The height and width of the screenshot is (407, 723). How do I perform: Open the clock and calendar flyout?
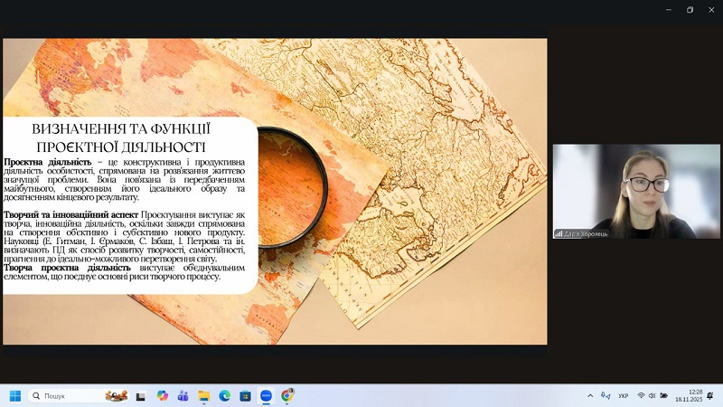(690, 395)
